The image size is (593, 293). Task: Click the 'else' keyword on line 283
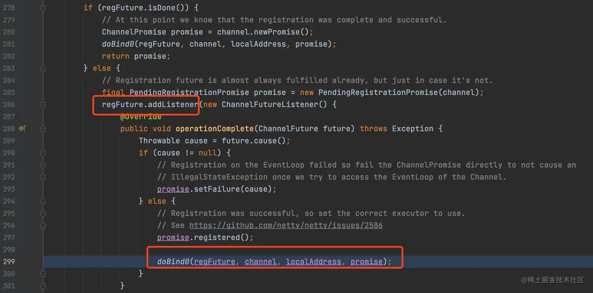[102, 68]
